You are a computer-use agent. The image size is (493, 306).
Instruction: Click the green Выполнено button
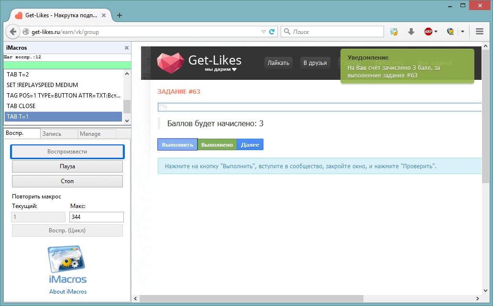coord(217,145)
